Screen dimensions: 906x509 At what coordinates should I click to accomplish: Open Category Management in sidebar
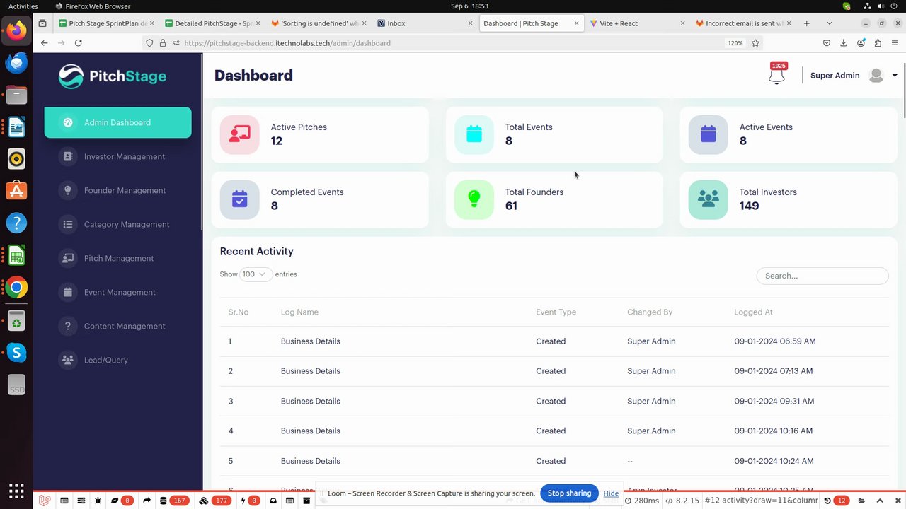pos(117,224)
